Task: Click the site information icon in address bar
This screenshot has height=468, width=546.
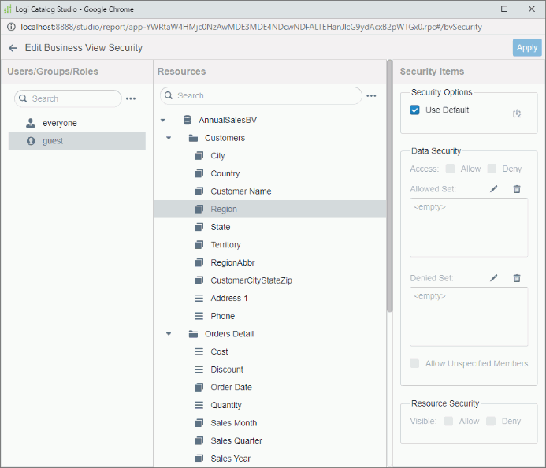Action: point(11,27)
